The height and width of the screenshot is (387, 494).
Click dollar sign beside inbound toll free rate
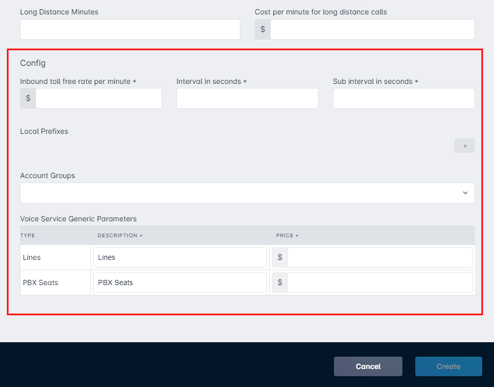tap(28, 98)
